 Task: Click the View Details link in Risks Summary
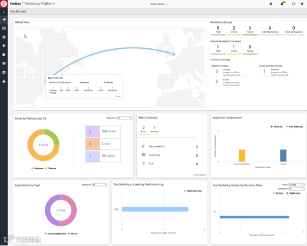199,175
